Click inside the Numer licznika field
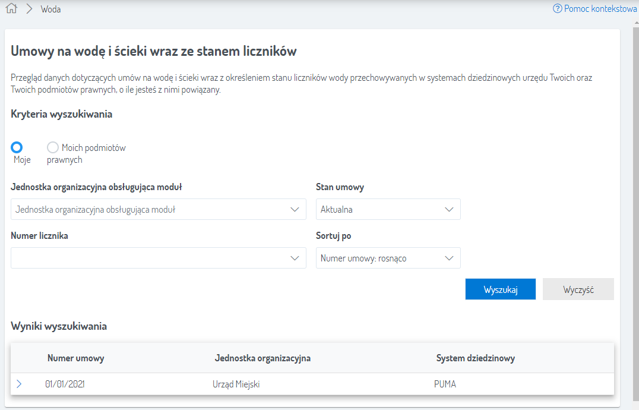 pos(148,258)
